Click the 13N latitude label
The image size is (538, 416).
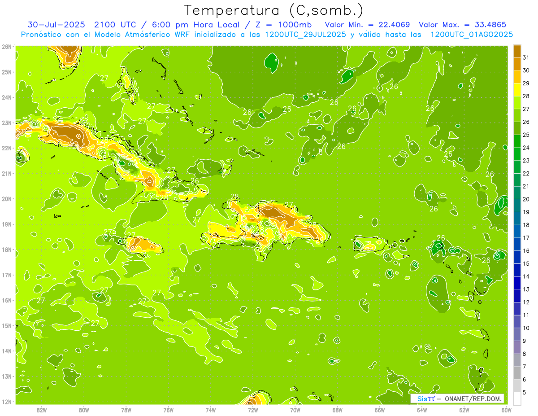[x=7, y=377]
